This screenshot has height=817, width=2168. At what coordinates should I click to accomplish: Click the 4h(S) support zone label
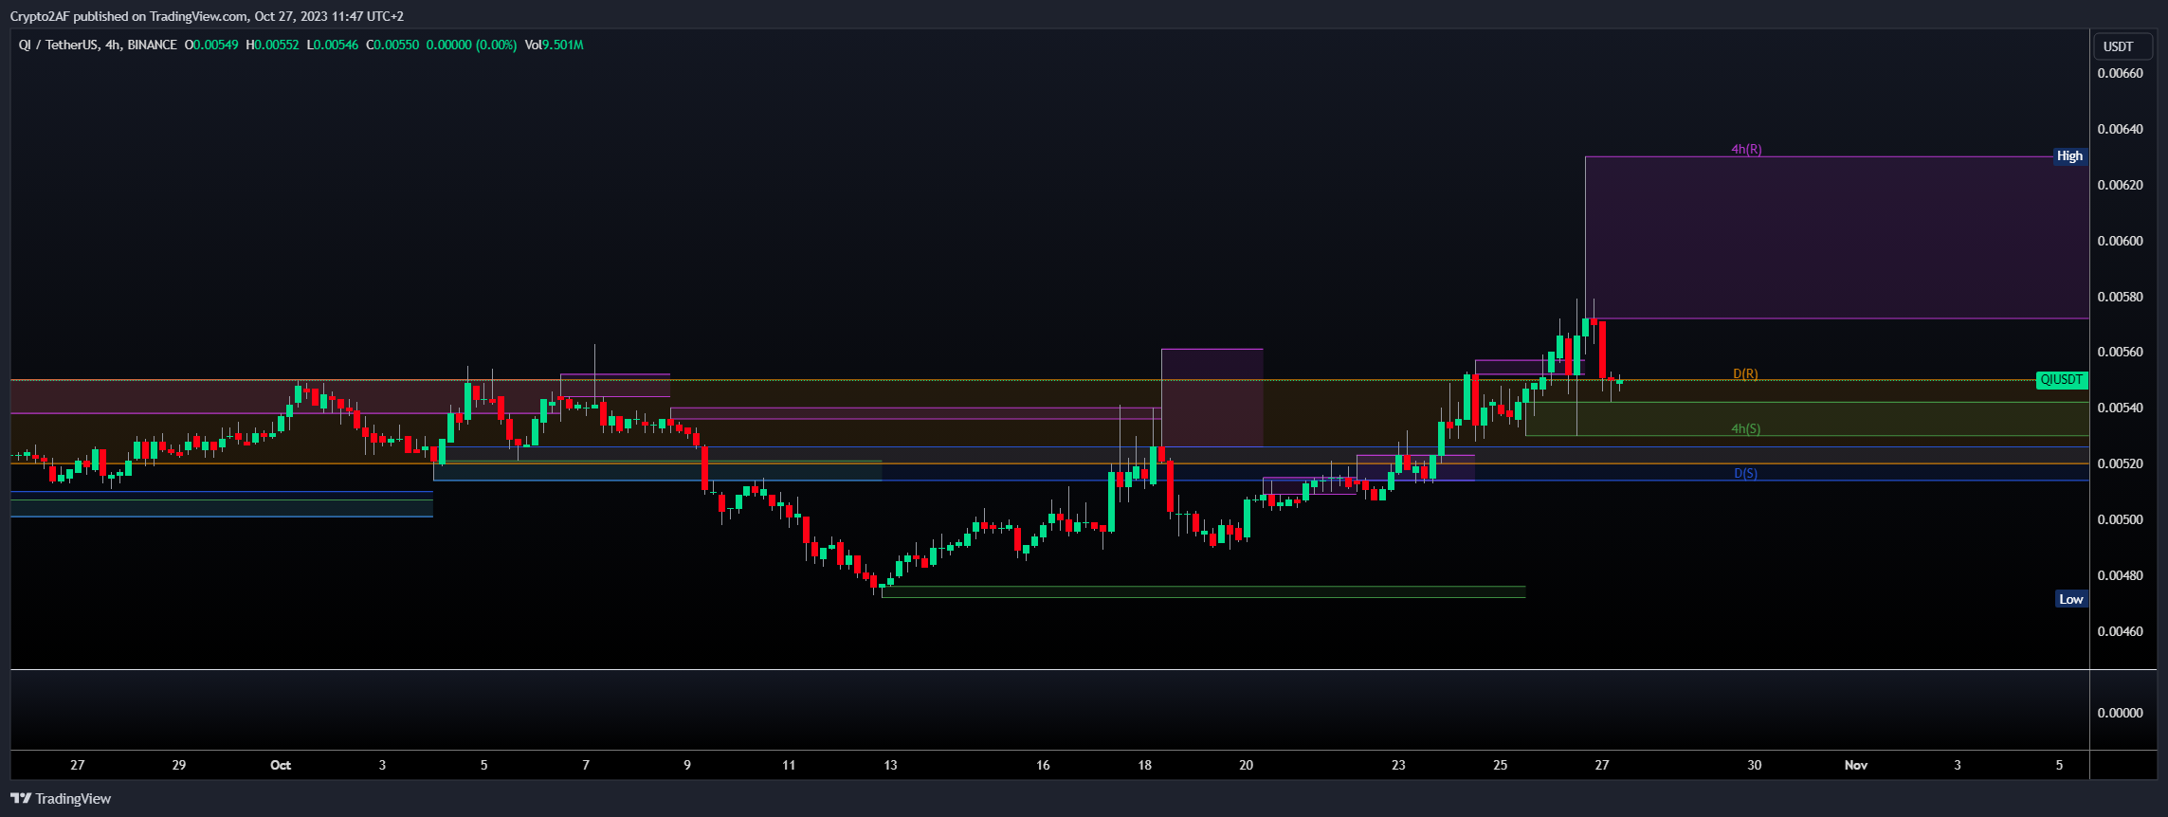1745,429
